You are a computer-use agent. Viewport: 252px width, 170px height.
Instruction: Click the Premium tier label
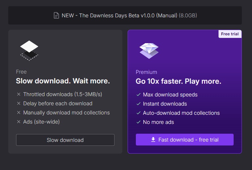tap(146, 72)
